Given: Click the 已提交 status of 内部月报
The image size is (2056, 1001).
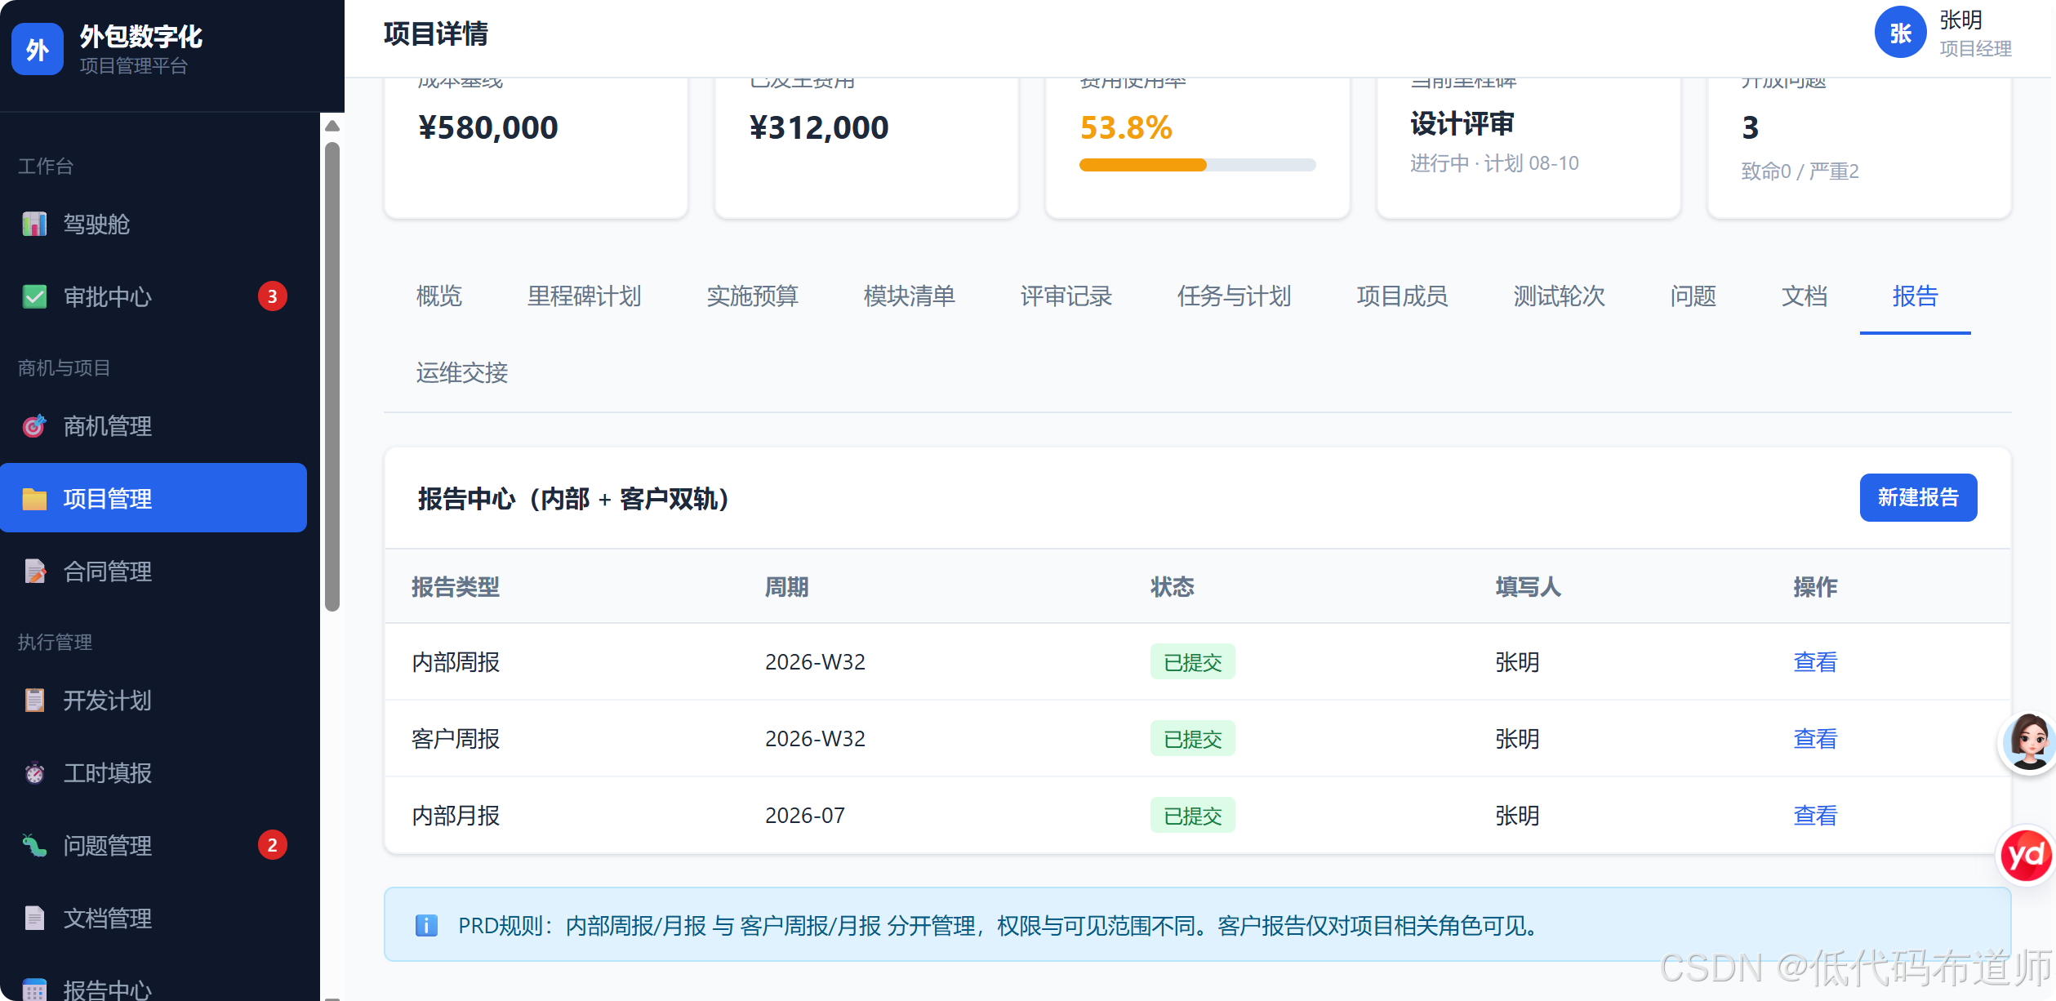Looking at the screenshot, I should 1192,815.
